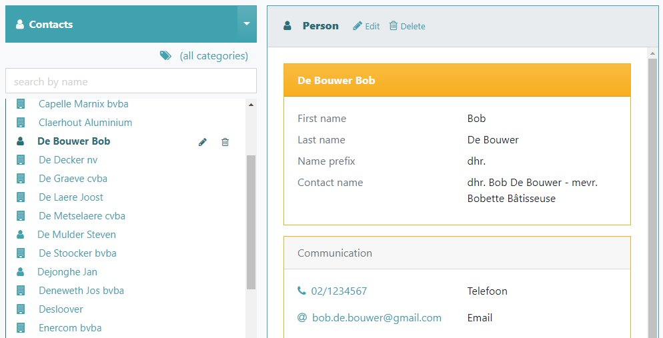Click the phone icon before 02/1234567
The image size is (663, 338).
pyautogui.click(x=301, y=291)
